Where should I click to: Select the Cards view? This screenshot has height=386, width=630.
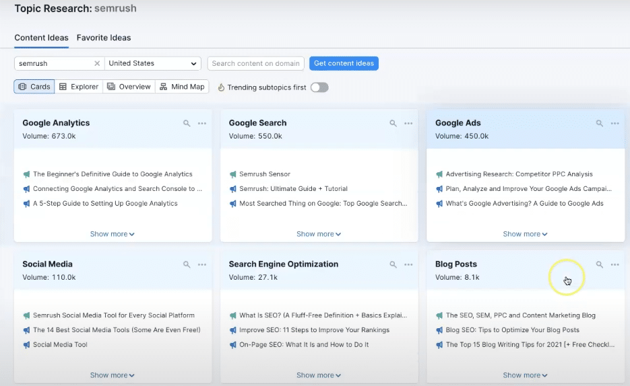tap(34, 87)
